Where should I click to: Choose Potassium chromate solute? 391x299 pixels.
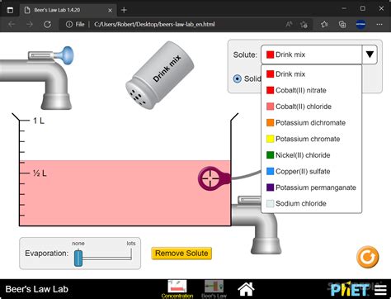click(311, 139)
